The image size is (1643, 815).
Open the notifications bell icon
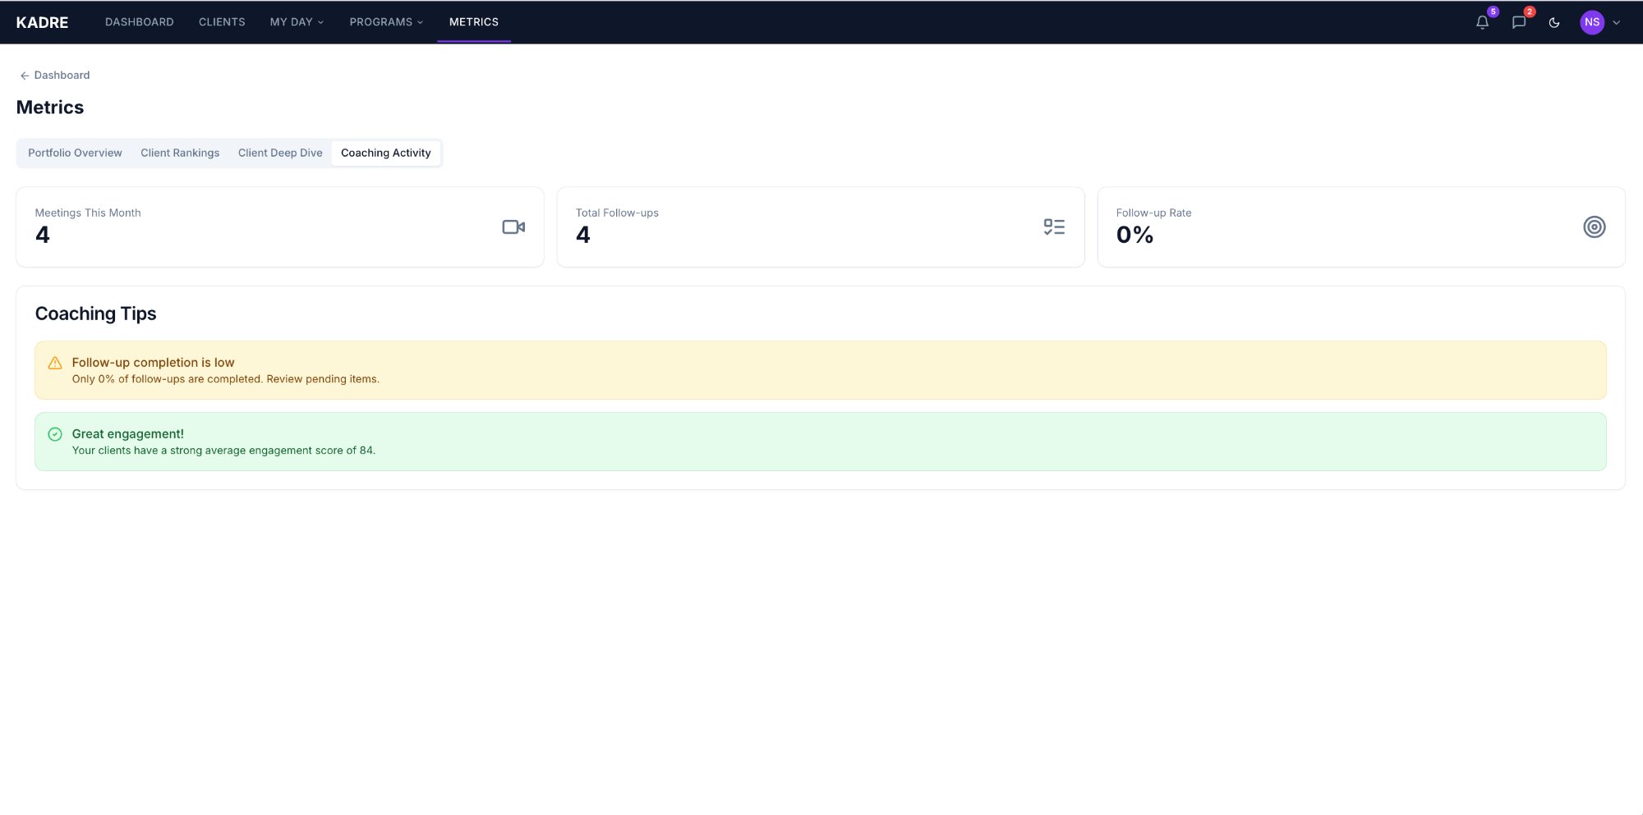pyautogui.click(x=1482, y=22)
